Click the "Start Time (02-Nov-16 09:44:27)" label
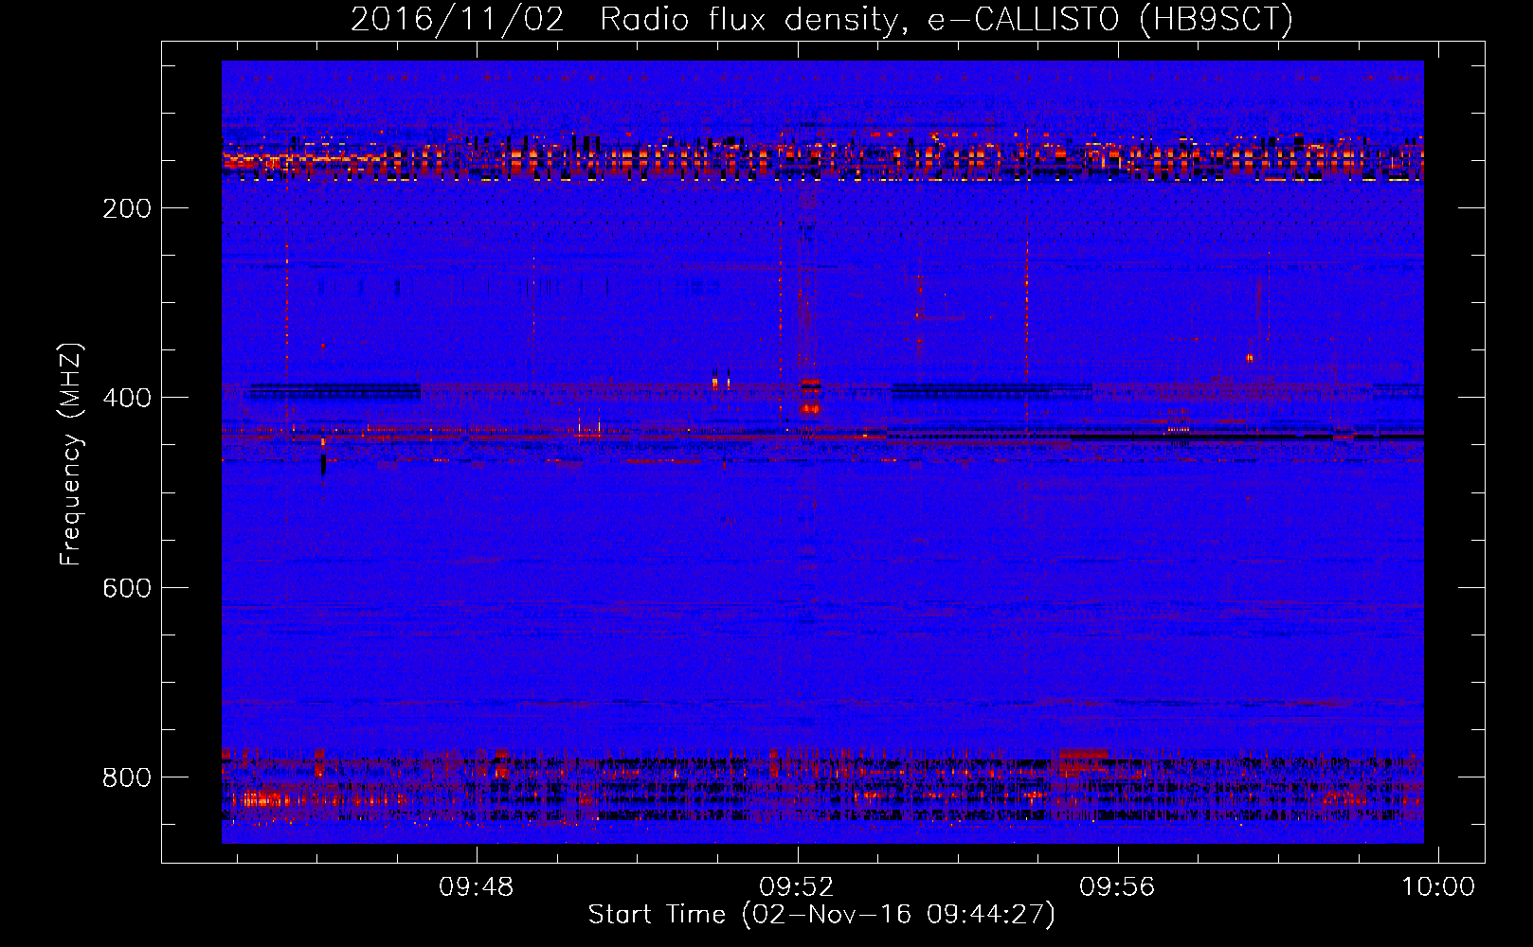Viewport: 1533px width, 947px height. (821, 915)
